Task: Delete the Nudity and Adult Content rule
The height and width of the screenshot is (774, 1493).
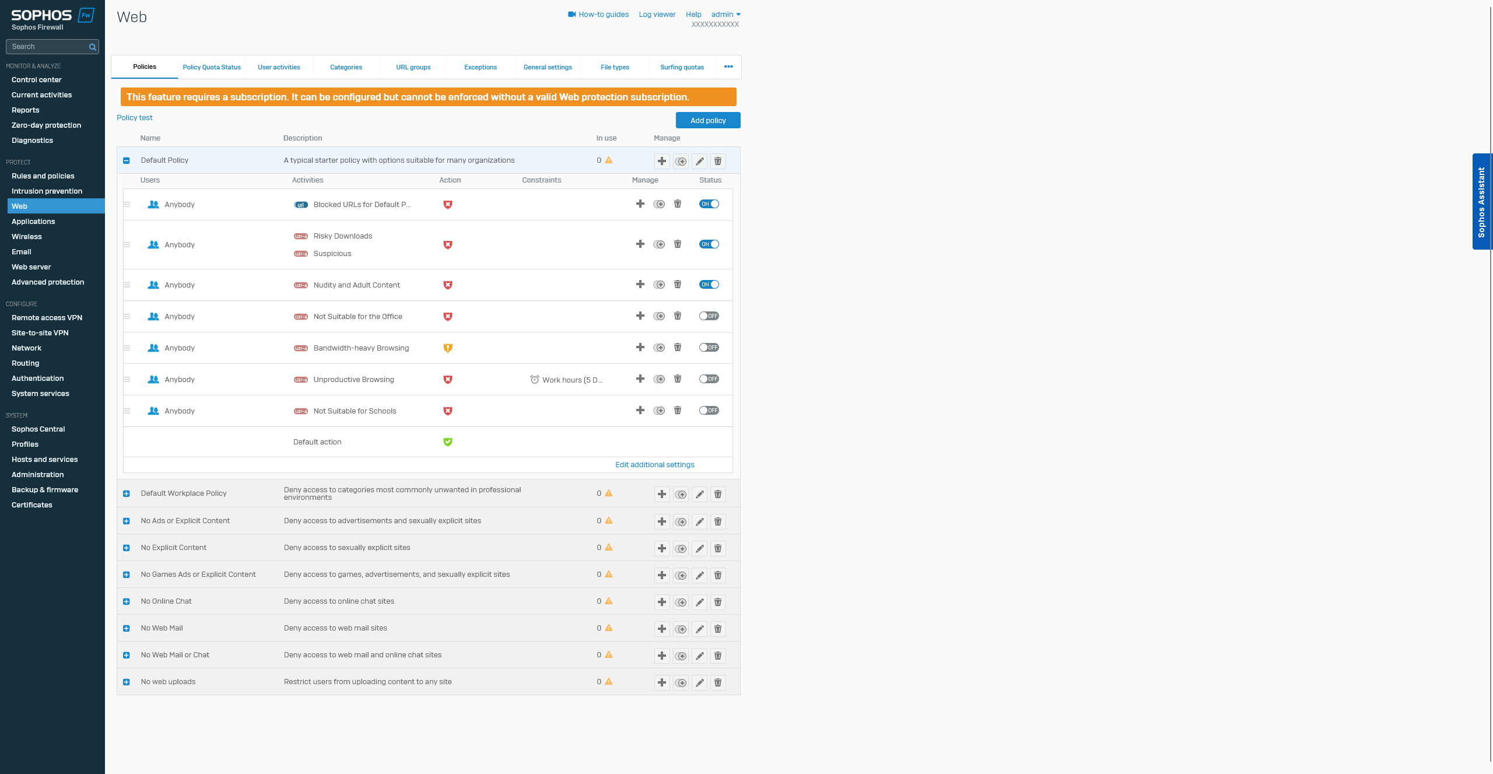Action: [x=678, y=285]
